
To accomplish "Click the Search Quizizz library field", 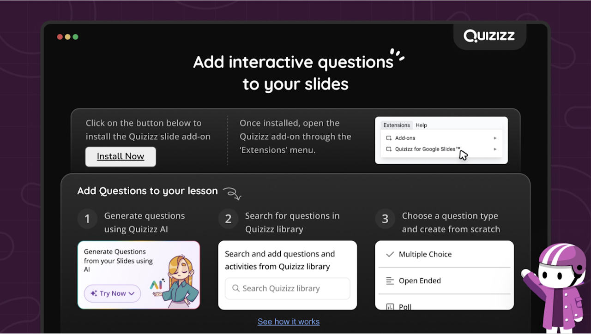I will coord(288,288).
